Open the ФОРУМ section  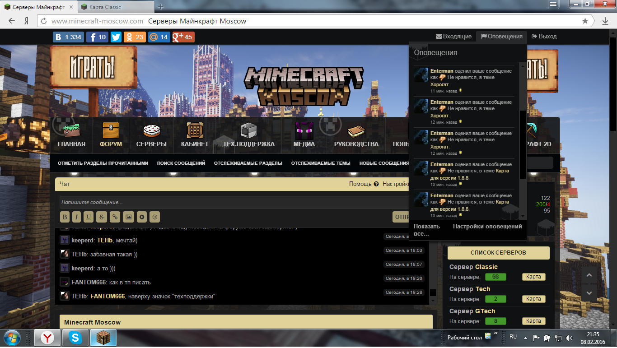(x=111, y=135)
